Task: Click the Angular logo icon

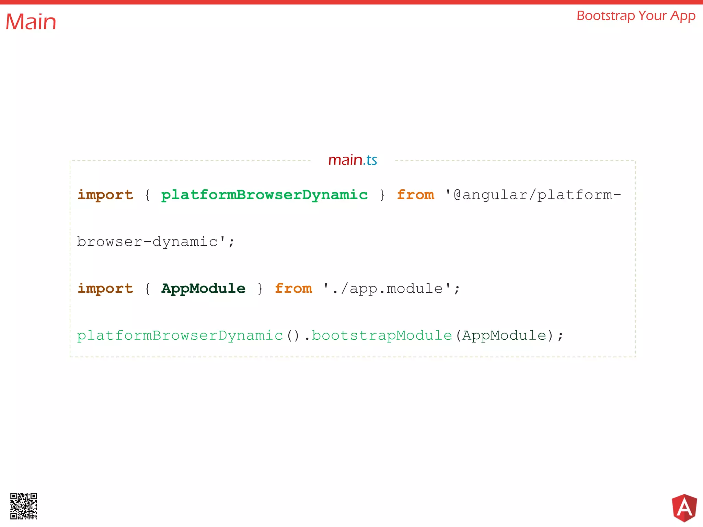Action: click(x=684, y=508)
